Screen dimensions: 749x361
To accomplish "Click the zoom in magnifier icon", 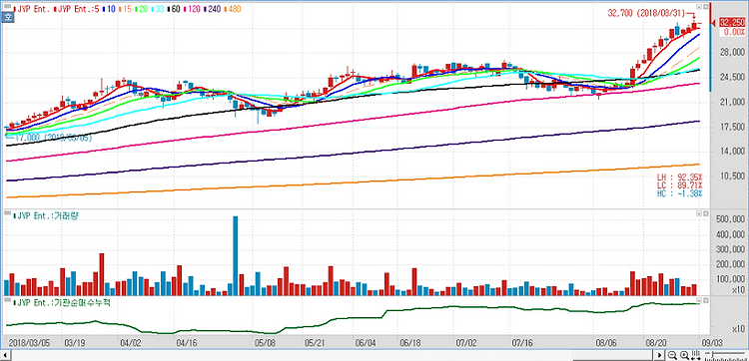I will (x=684, y=355).
